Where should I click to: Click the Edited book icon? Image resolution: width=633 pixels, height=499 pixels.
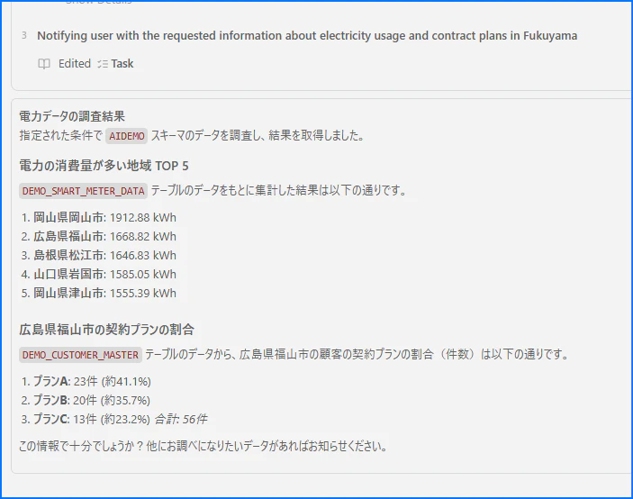[x=44, y=64]
